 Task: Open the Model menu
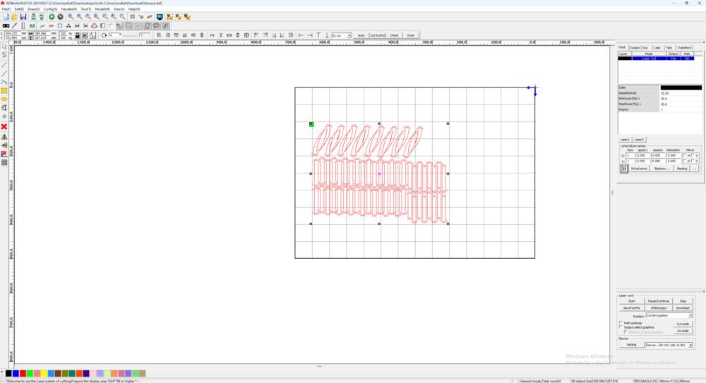pyautogui.click(x=102, y=9)
